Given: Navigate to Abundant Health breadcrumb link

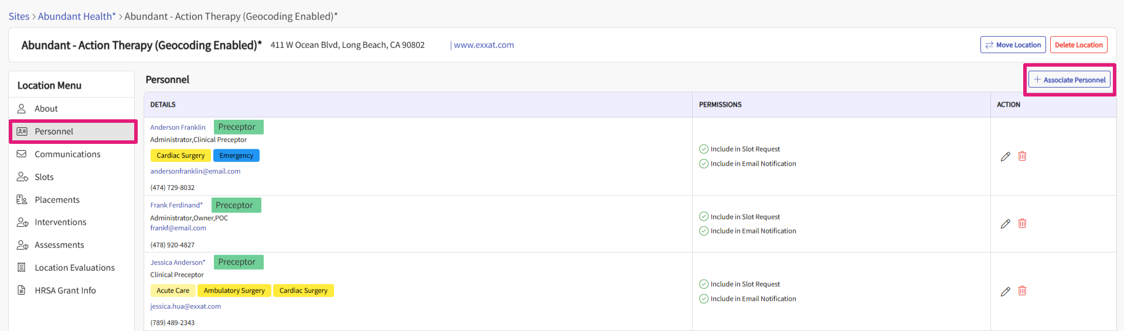Looking at the screenshot, I should tap(77, 16).
